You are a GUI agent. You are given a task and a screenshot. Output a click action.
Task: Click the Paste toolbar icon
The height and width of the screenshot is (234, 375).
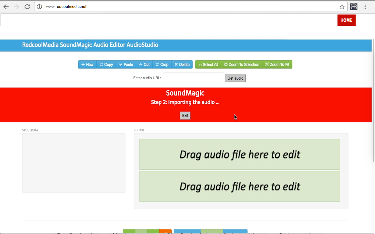click(121, 64)
